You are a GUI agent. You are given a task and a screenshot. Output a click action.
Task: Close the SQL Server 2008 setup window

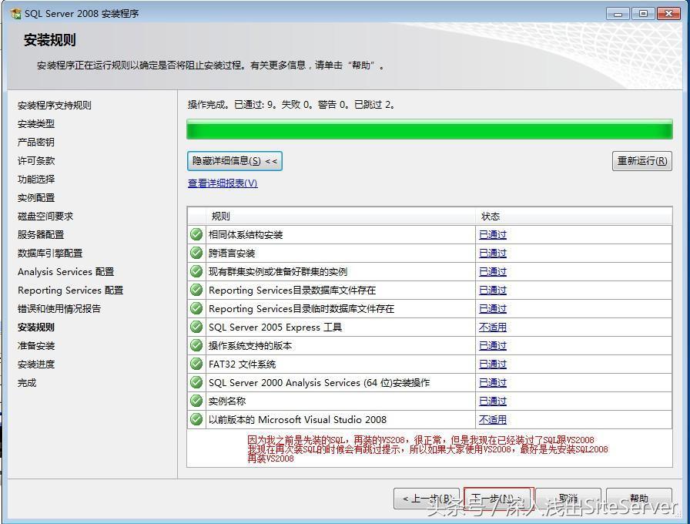pos(668,14)
